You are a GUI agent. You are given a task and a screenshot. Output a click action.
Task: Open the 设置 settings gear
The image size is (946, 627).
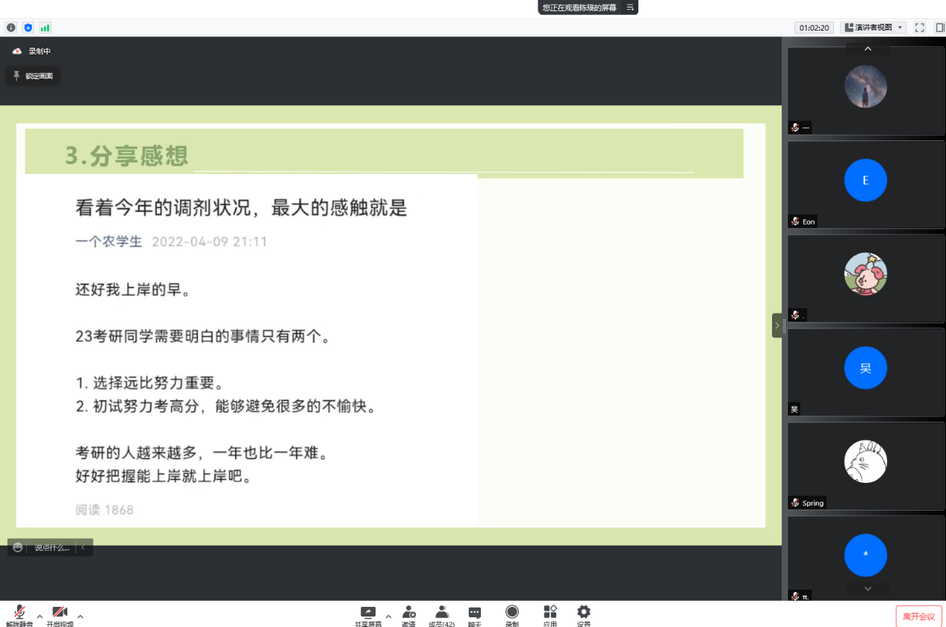[x=584, y=614]
